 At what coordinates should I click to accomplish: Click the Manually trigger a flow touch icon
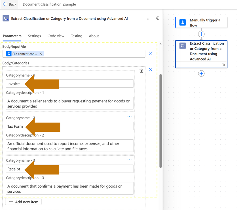click(x=183, y=22)
